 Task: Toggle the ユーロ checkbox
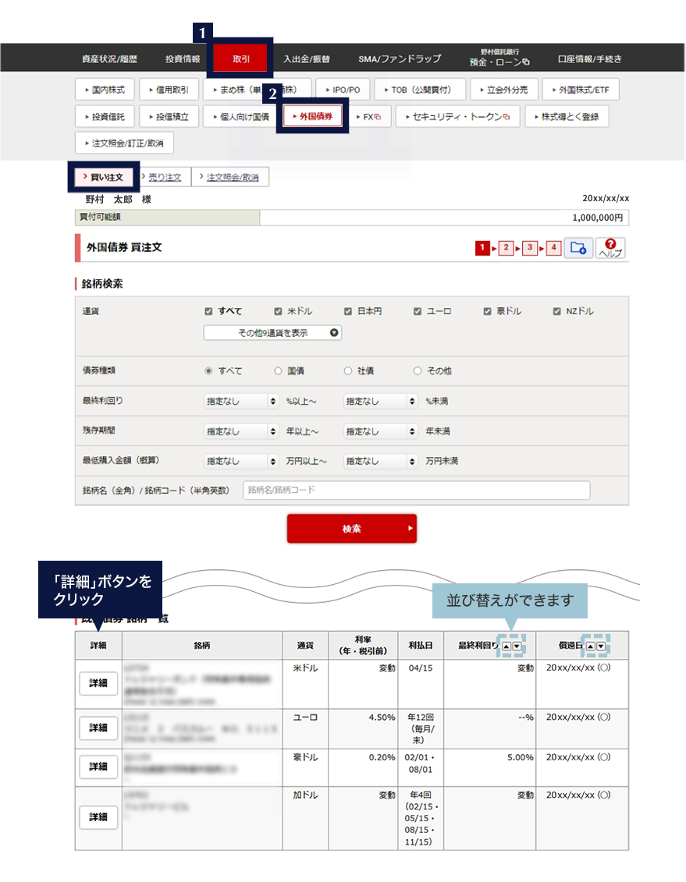coord(418,311)
